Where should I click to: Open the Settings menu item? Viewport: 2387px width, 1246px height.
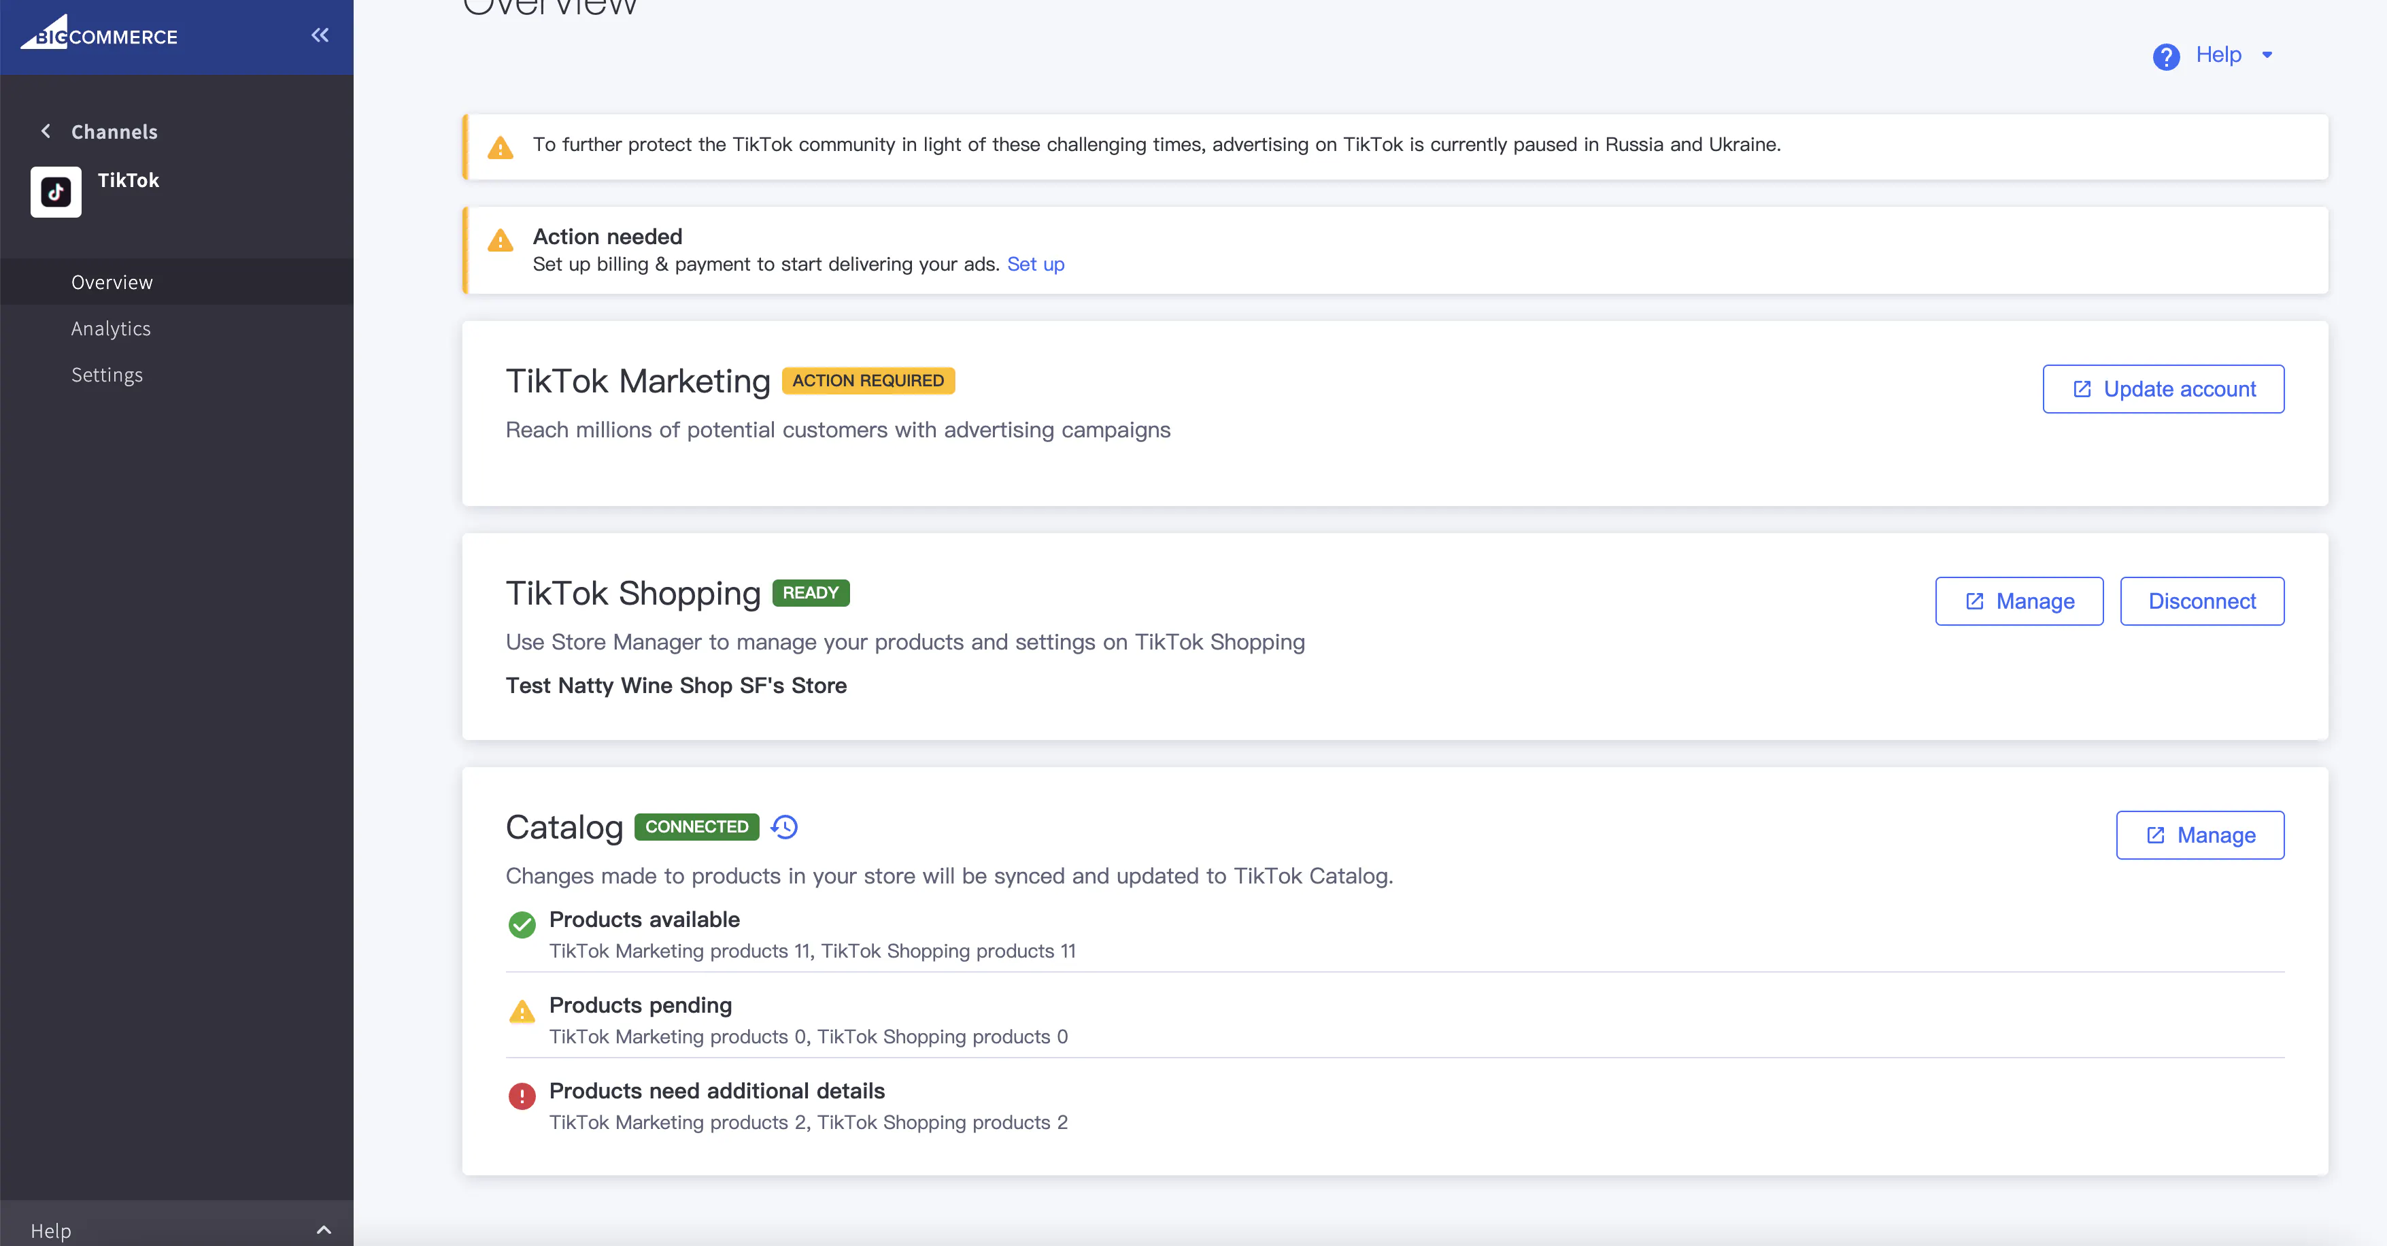[x=107, y=375]
